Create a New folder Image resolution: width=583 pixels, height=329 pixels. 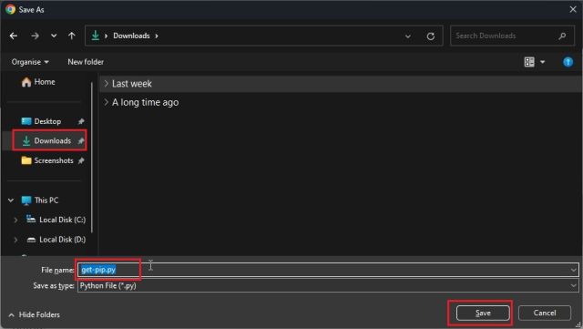(86, 62)
